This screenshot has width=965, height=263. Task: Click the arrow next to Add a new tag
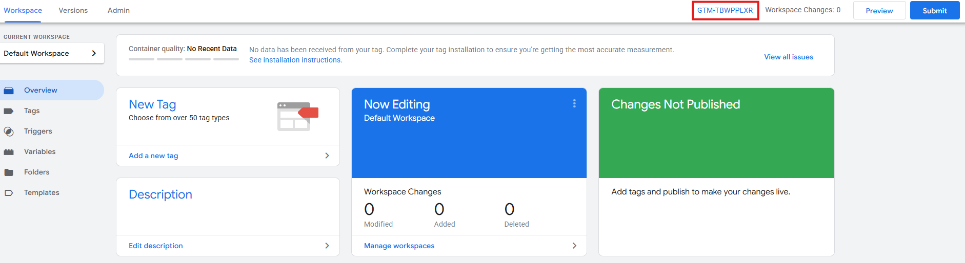(x=327, y=156)
